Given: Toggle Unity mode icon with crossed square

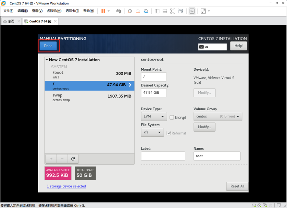Looking at the screenshot, I should pyautogui.click(x=181, y=11).
